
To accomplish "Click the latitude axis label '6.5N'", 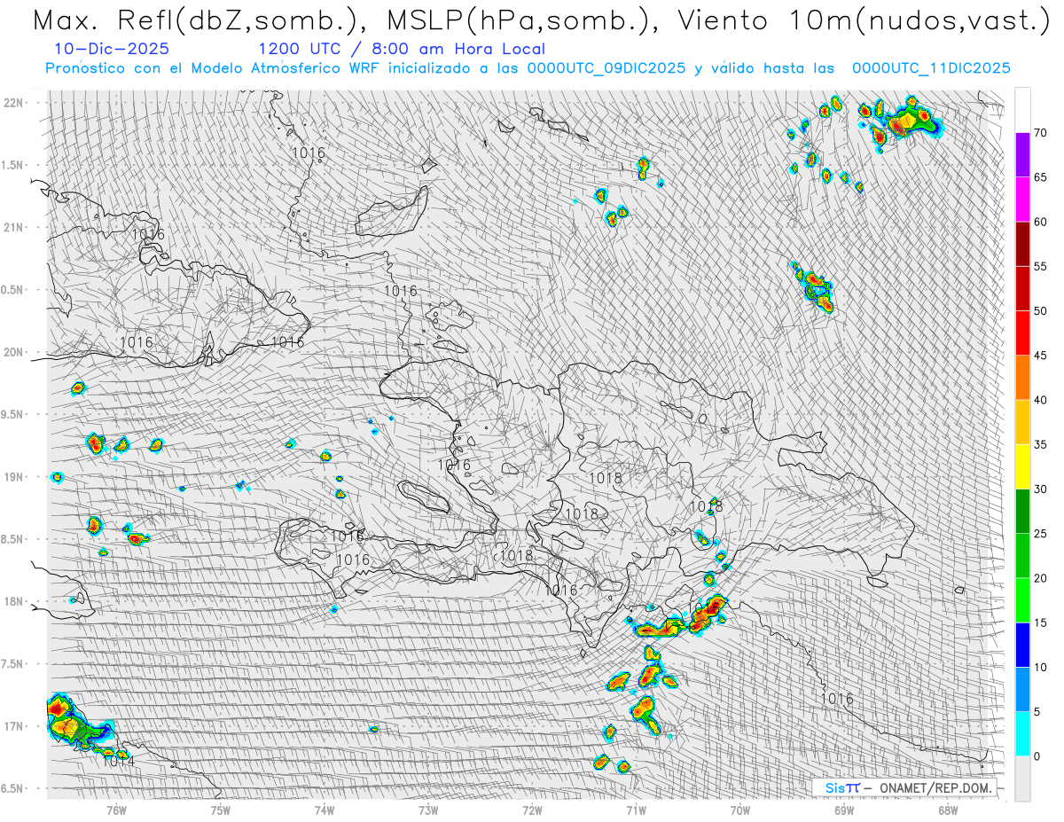I will click(13, 788).
